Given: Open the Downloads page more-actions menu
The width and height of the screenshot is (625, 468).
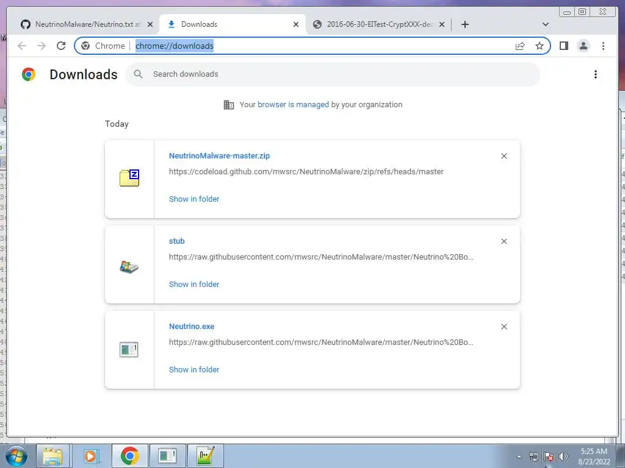Looking at the screenshot, I should pyautogui.click(x=596, y=74).
